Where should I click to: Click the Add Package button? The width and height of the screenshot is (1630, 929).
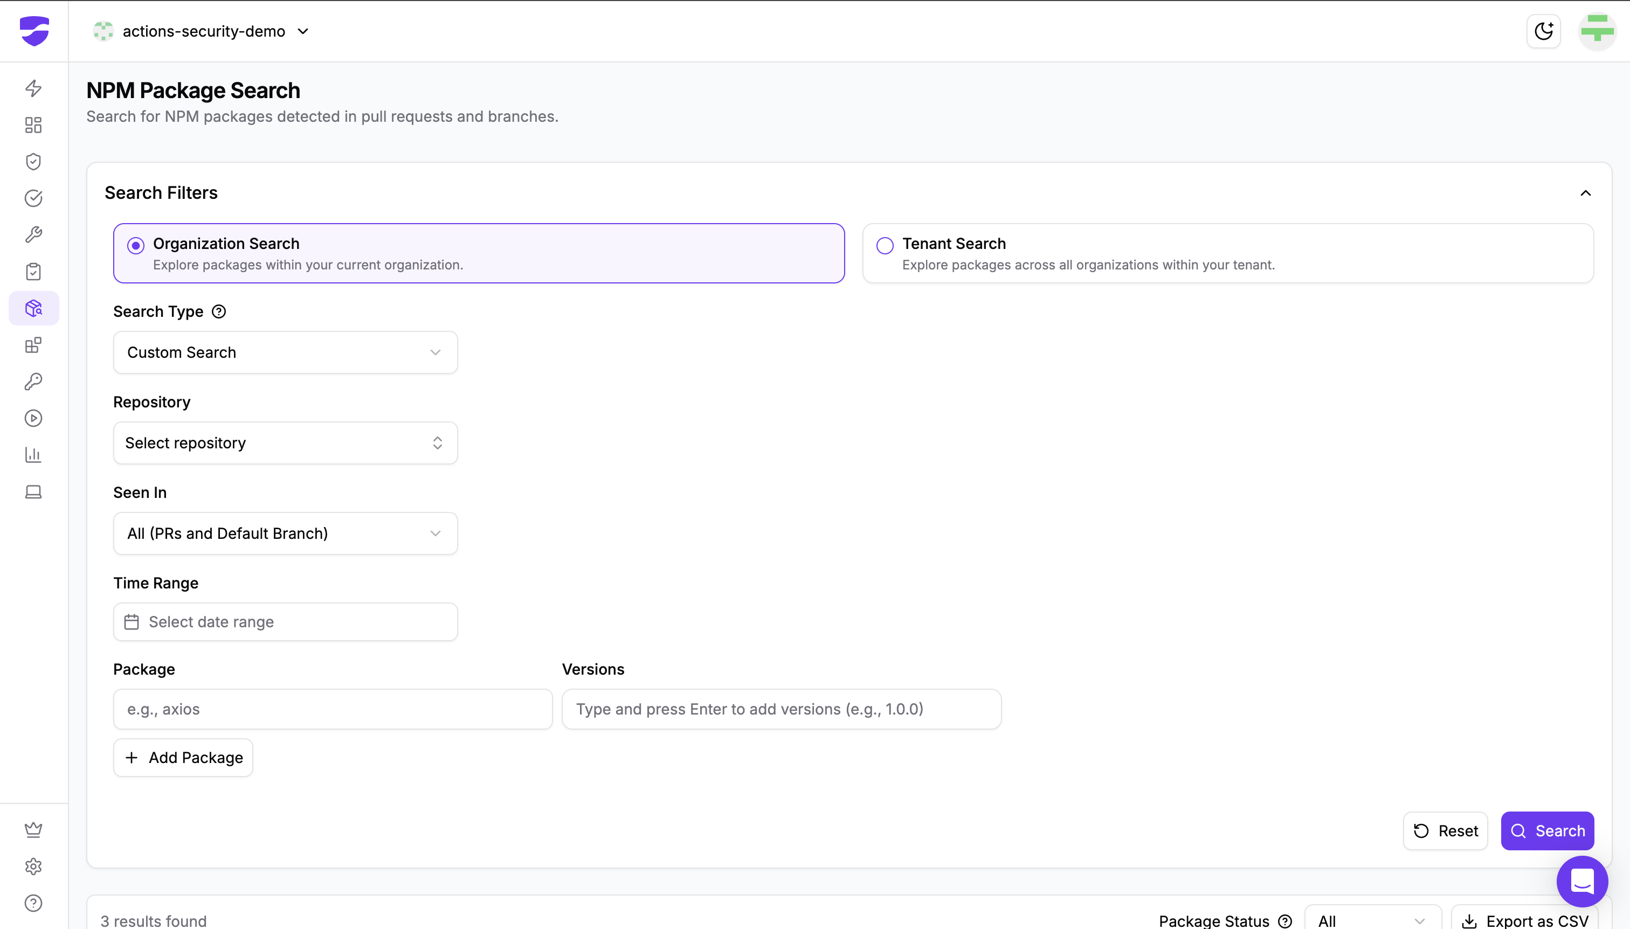[x=183, y=757]
